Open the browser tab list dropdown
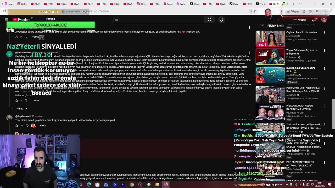This screenshot has width=335, height=188. (300, 4)
